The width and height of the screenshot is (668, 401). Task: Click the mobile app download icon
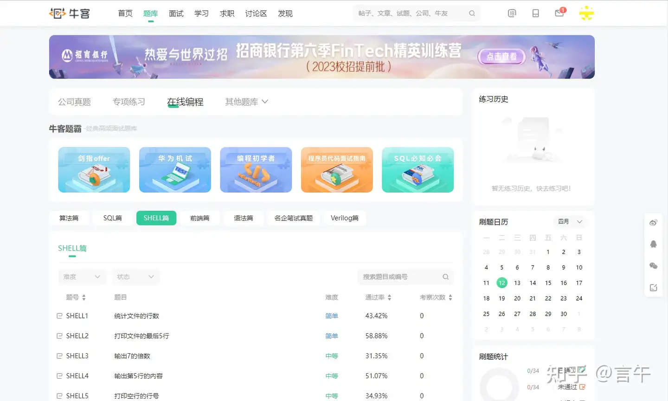(536, 13)
